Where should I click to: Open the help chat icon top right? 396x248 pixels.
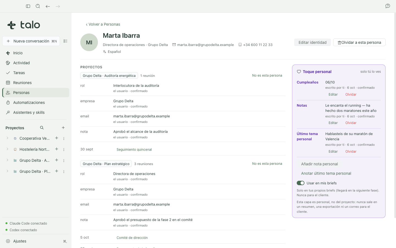point(388,6)
